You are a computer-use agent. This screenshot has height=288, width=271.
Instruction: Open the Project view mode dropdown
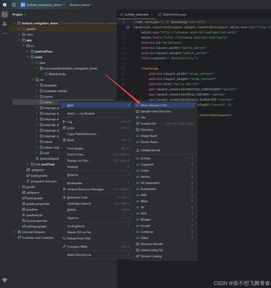tap(19, 14)
